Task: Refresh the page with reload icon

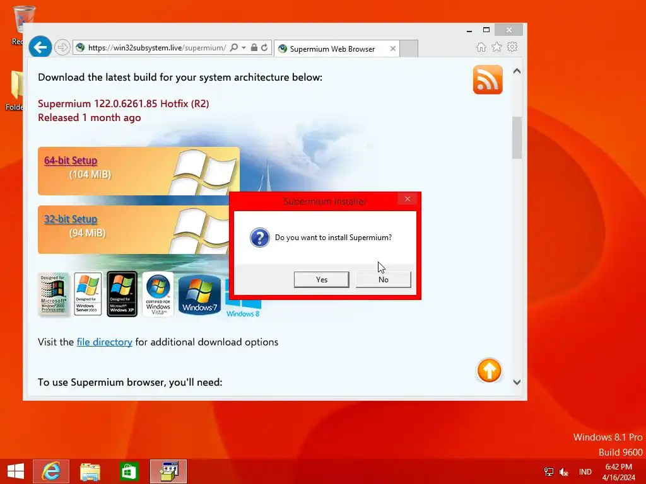Action: (264, 48)
